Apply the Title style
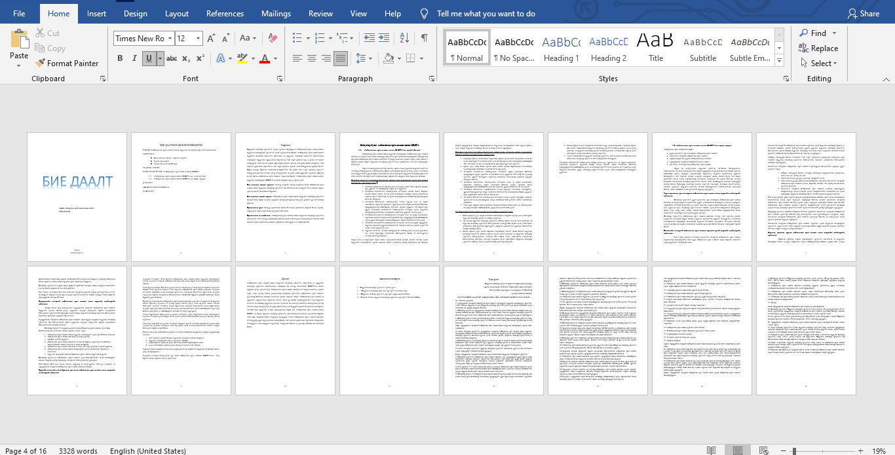The image size is (895, 455). tap(656, 47)
